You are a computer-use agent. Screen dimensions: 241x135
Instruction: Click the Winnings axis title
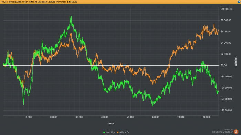[x=236, y=61]
